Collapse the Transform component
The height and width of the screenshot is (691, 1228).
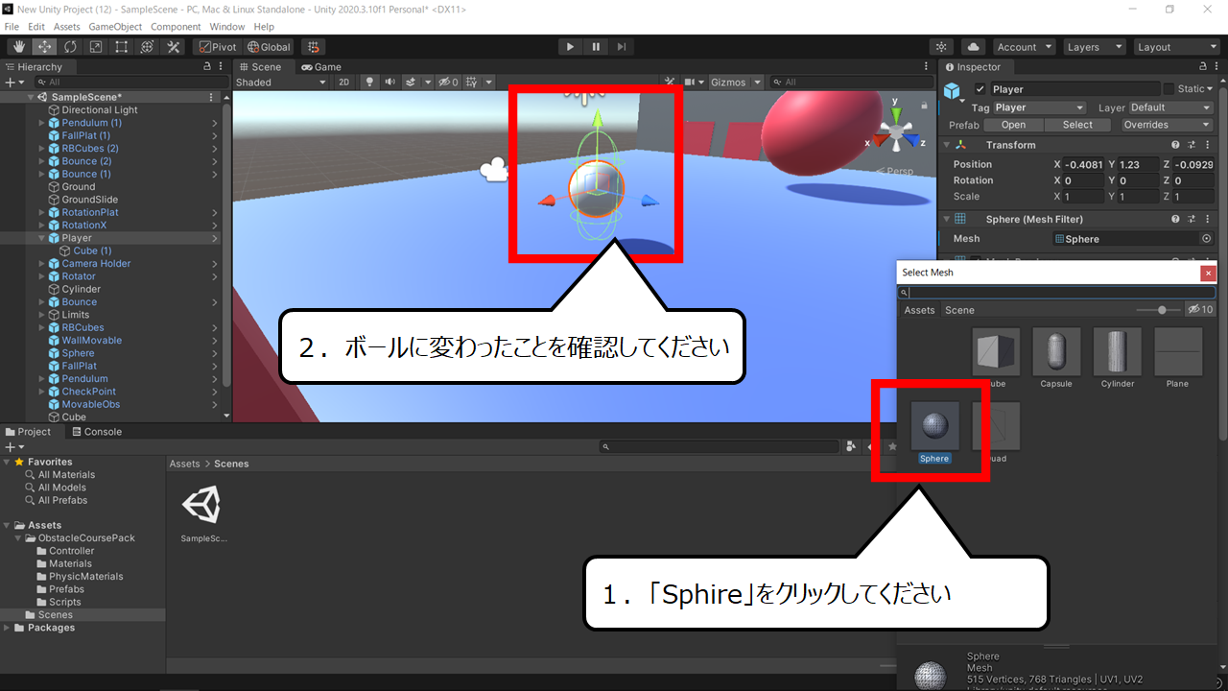tap(946, 145)
